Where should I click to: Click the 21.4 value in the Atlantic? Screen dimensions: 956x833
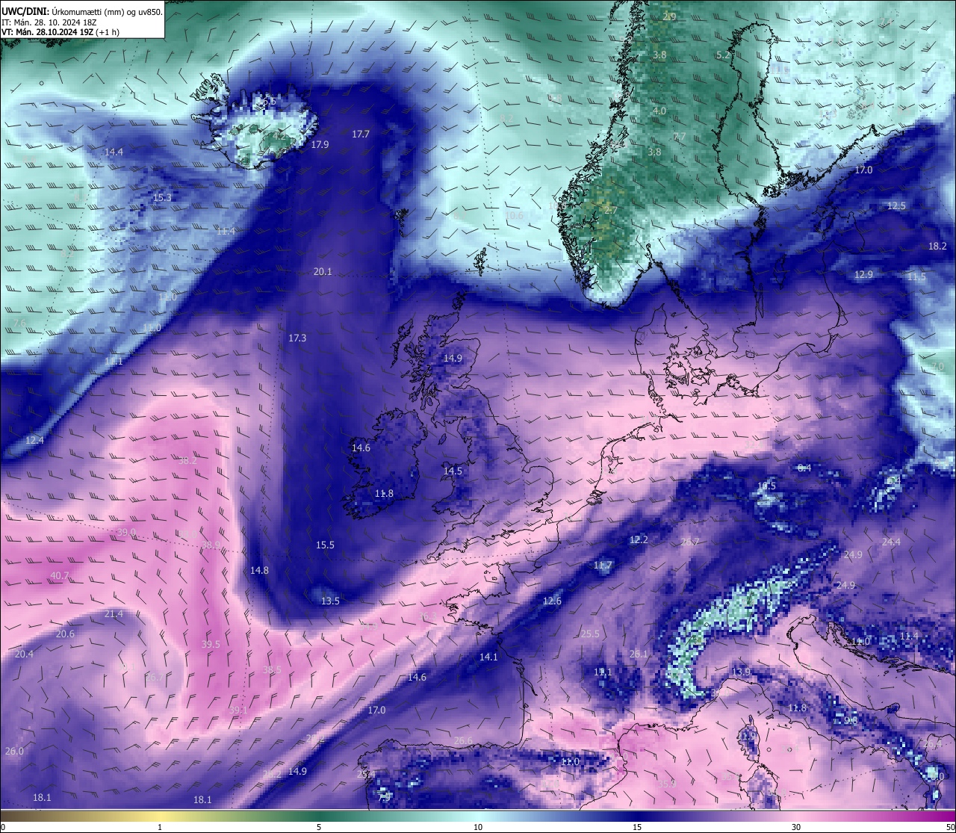pyautogui.click(x=114, y=613)
